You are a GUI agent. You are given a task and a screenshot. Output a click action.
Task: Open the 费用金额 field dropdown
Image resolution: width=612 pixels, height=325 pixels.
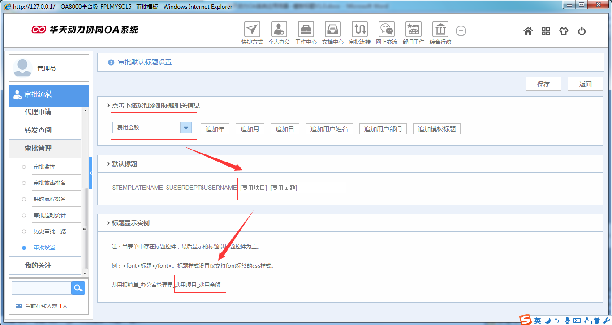pos(185,128)
